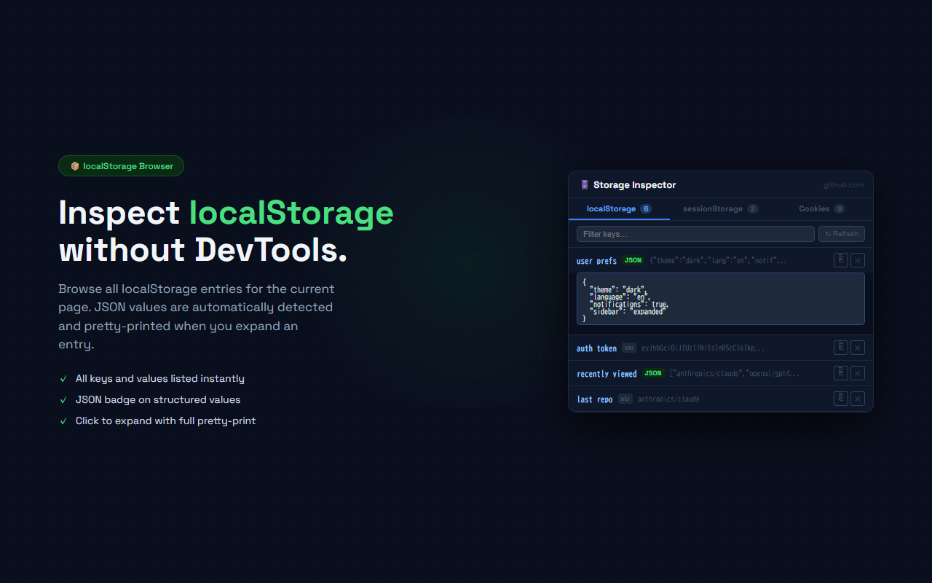
Task: Click the count badge 6 on localStorage
Action: (x=645, y=208)
